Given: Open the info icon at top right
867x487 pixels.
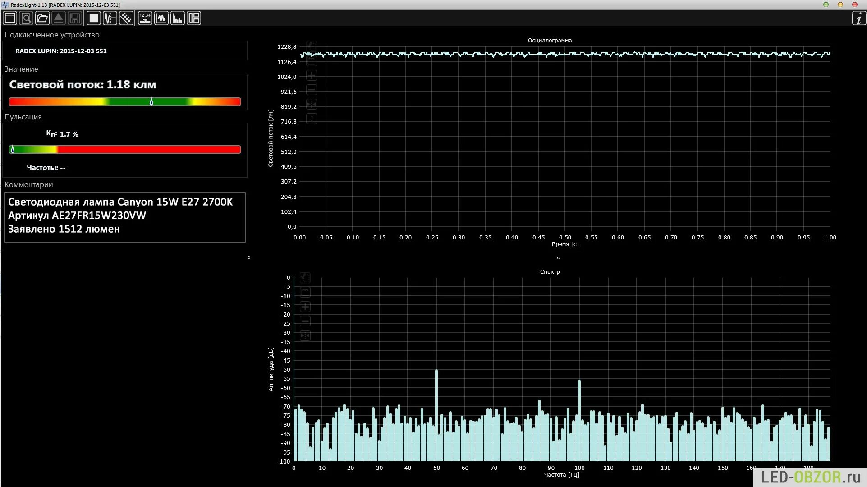Looking at the screenshot, I should point(858,18).
